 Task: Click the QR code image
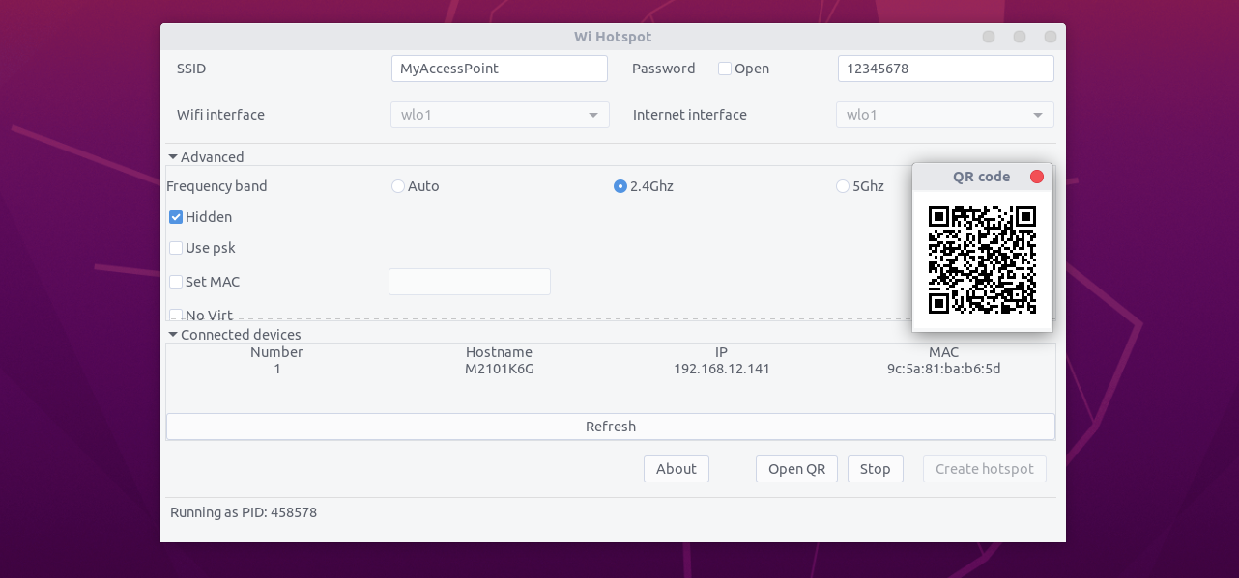coord(982,260)
